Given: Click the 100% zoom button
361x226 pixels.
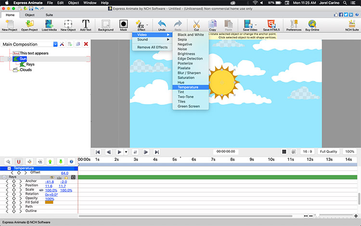Looking at the screenshot, I should [x=349, y=152].
